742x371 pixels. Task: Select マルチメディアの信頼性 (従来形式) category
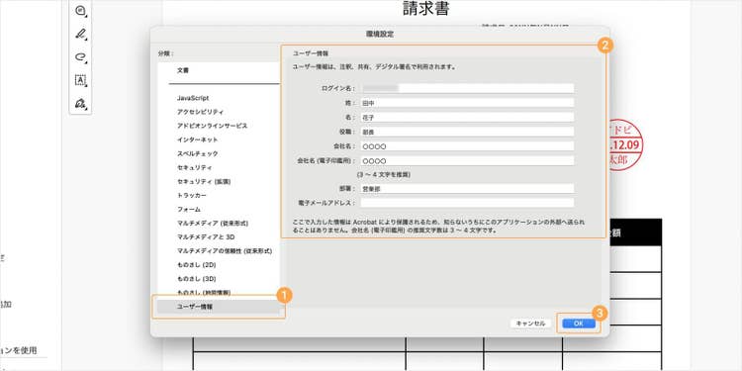225,250
